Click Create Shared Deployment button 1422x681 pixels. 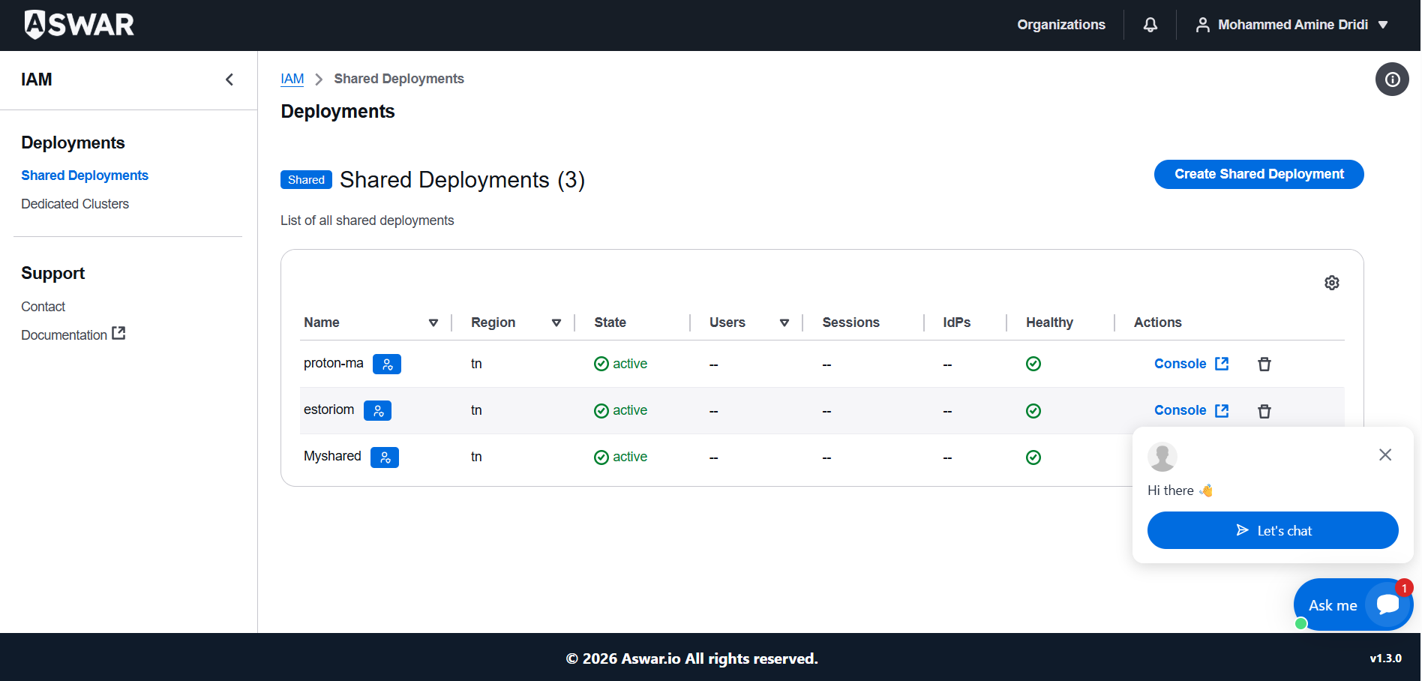click(x=1258, y=174)
